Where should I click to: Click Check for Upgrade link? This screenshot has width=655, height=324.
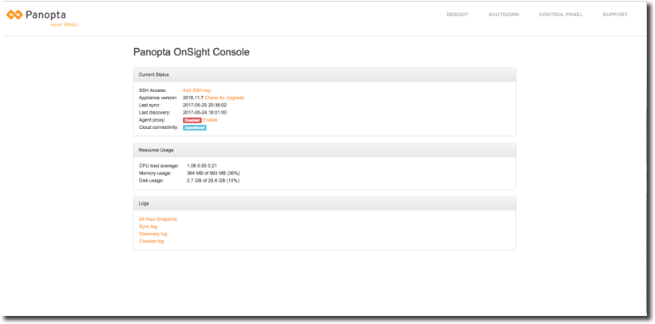click(x=224, y=98)
